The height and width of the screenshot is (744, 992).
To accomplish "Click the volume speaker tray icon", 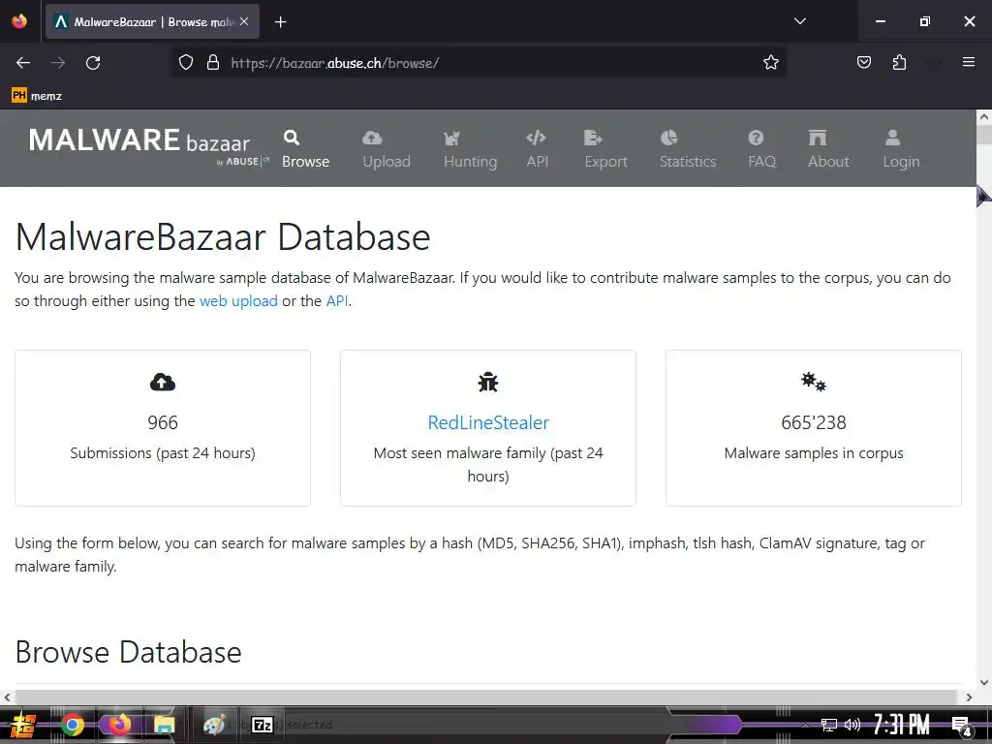I will (852, 725).
